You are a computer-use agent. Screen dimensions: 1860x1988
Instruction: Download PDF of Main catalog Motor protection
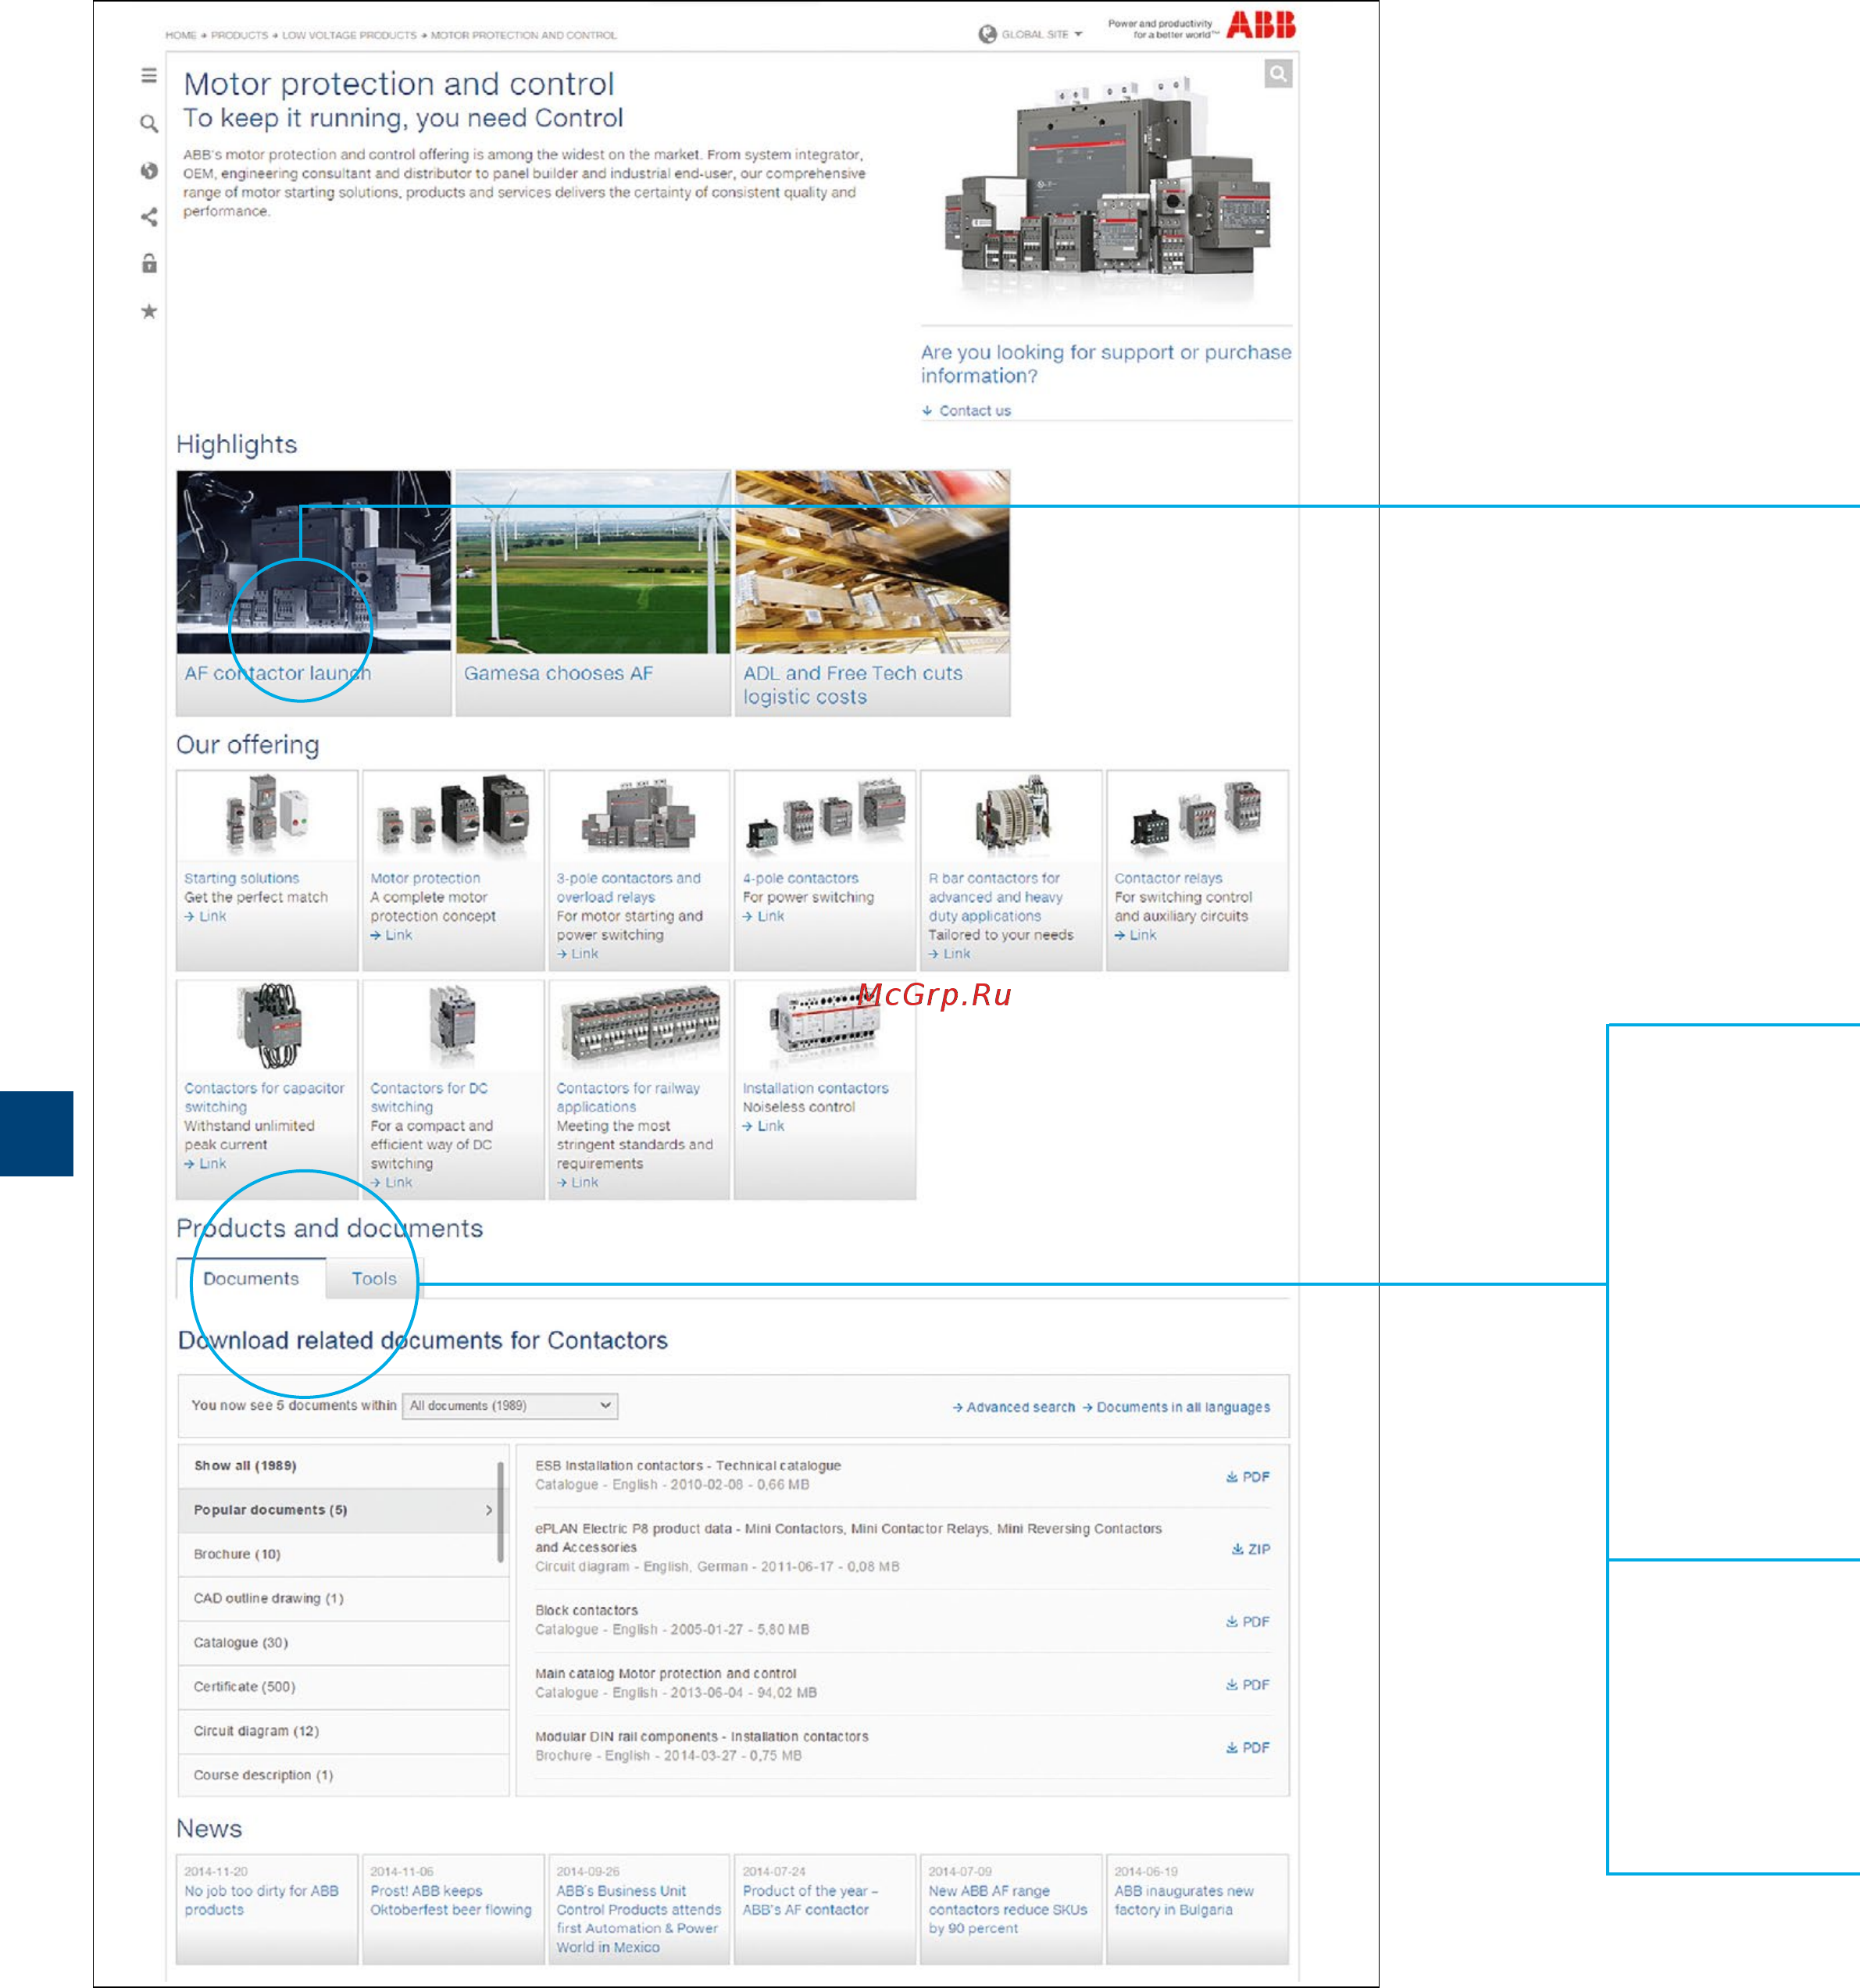point(1248,1684)
